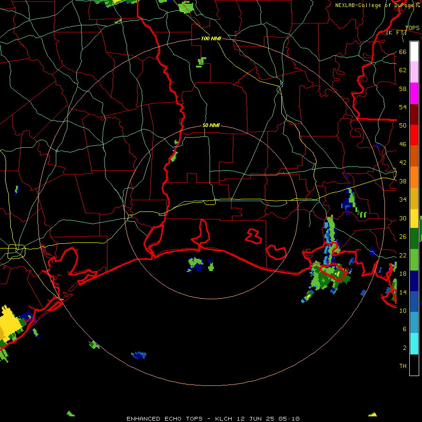Screen dimensions: 422x422
Task: Click the Enhanced Echo Tops KLCH caption
Action: point(213,419)
